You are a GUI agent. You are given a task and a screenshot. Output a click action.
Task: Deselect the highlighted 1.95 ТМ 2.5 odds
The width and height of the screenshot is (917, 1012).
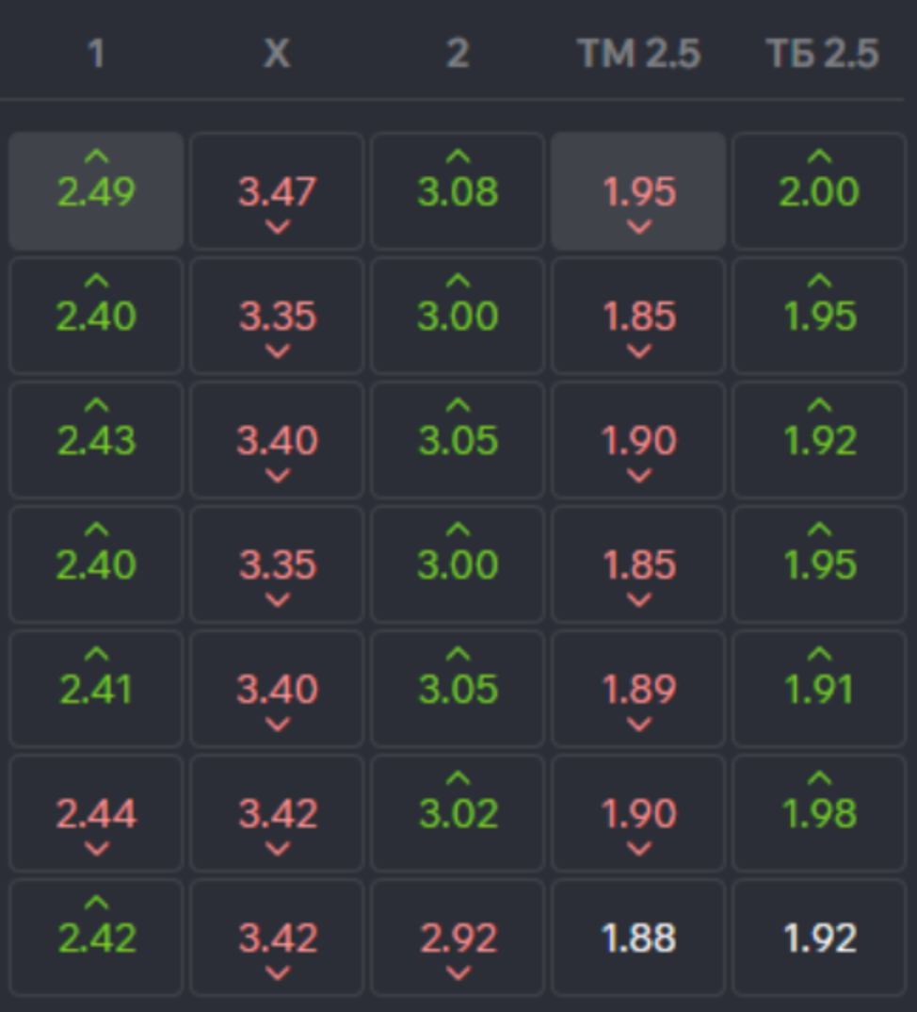(638, 191)
